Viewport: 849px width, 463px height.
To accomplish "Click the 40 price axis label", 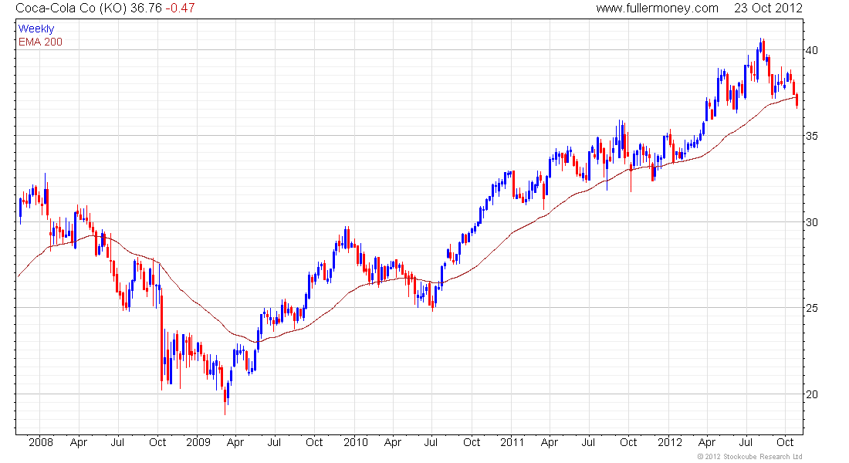I will [812, 50].
